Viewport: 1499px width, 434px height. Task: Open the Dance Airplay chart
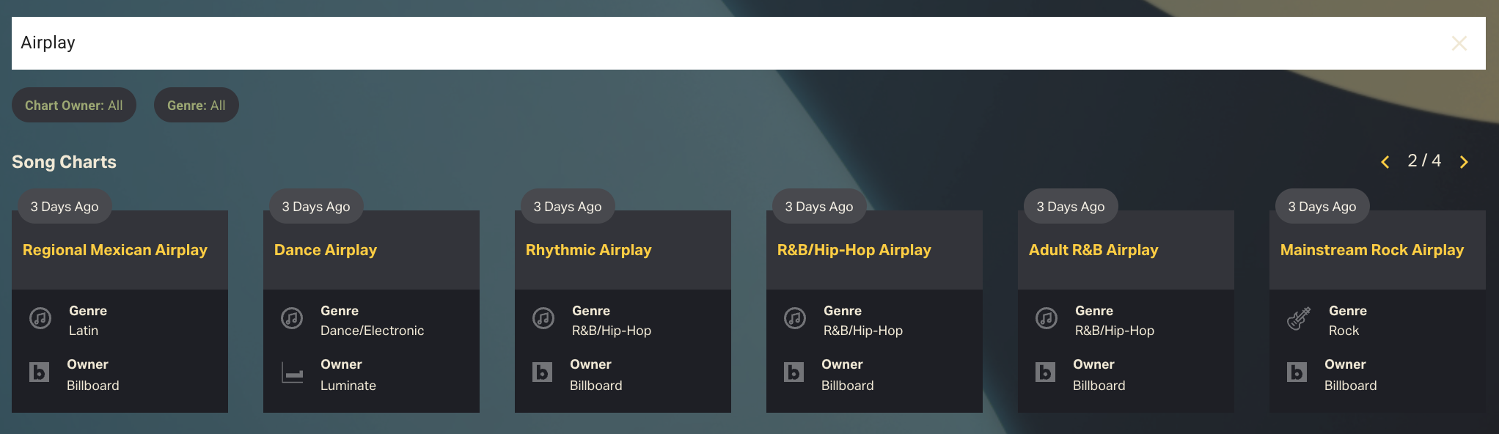point(325,250)
